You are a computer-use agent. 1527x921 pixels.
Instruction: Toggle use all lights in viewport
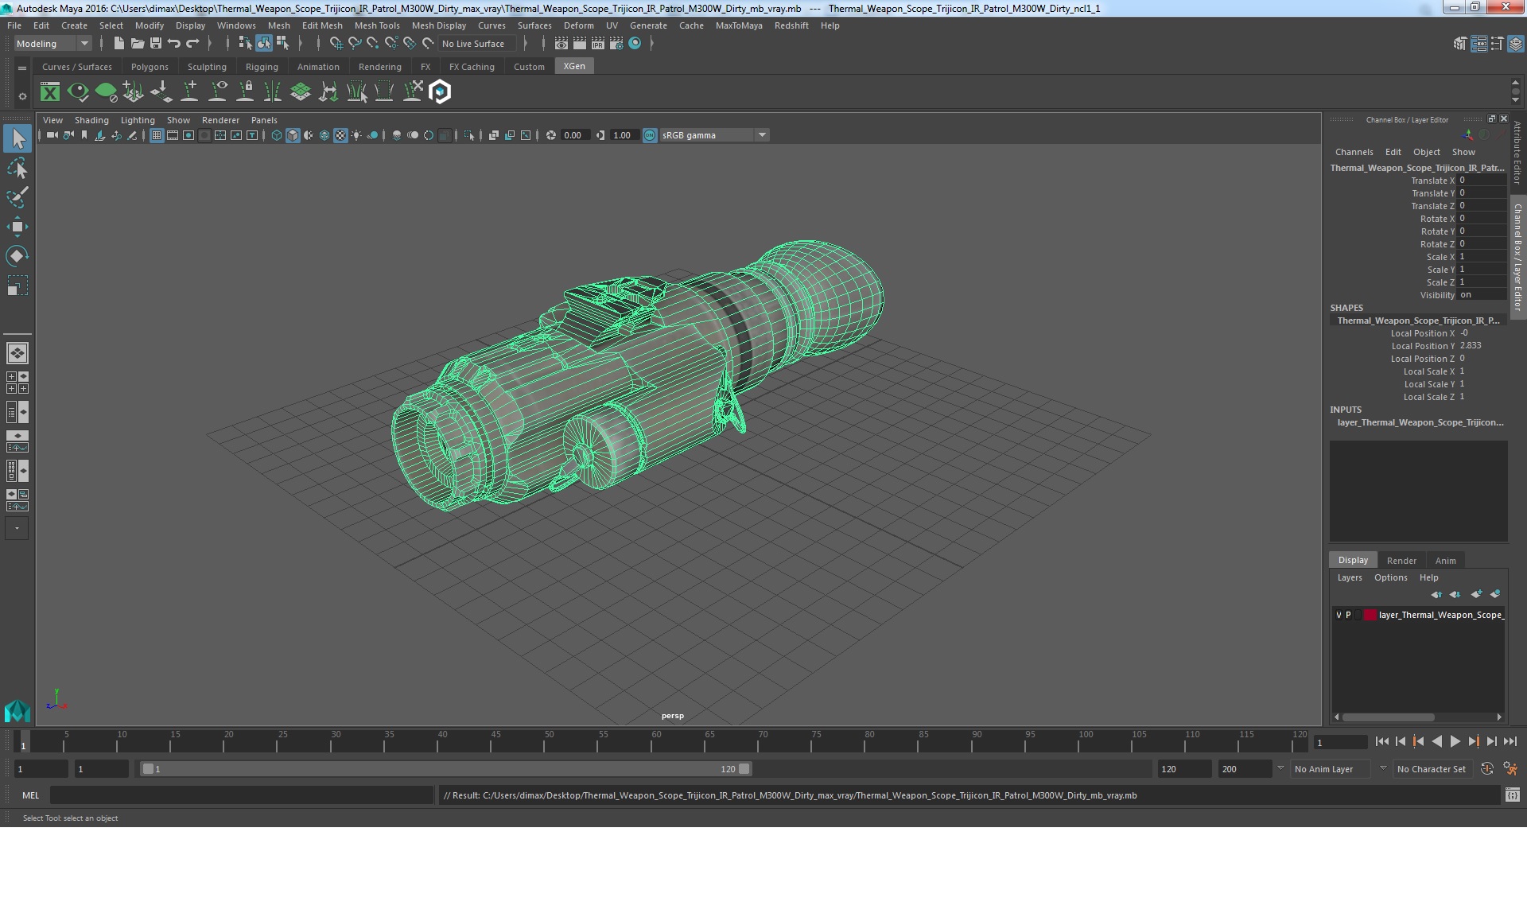coord(356,135)
